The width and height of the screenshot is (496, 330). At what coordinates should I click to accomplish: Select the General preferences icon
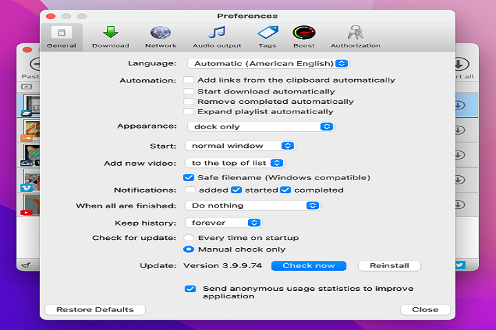(61, 36)
